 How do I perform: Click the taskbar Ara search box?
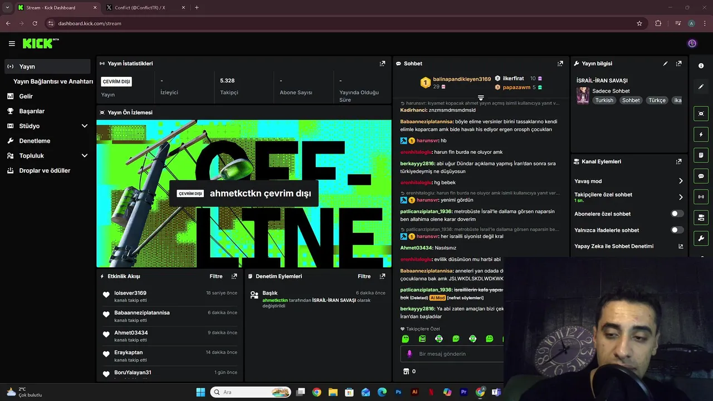[251, 392]
